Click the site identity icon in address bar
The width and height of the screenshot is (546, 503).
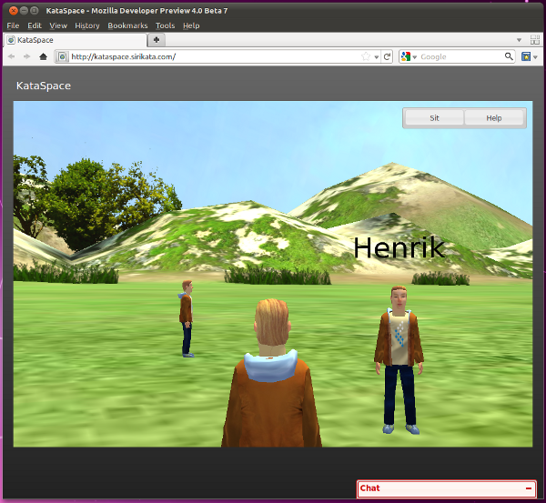point(62,56)
